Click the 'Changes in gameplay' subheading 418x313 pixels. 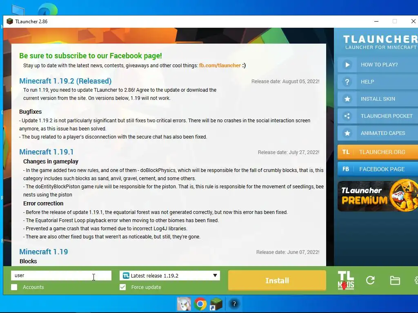click(51, 161)
